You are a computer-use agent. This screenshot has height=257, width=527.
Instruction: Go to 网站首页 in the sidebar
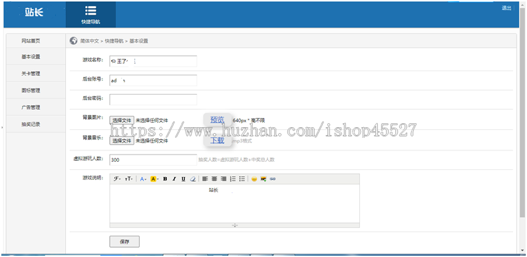click(31, 41)
